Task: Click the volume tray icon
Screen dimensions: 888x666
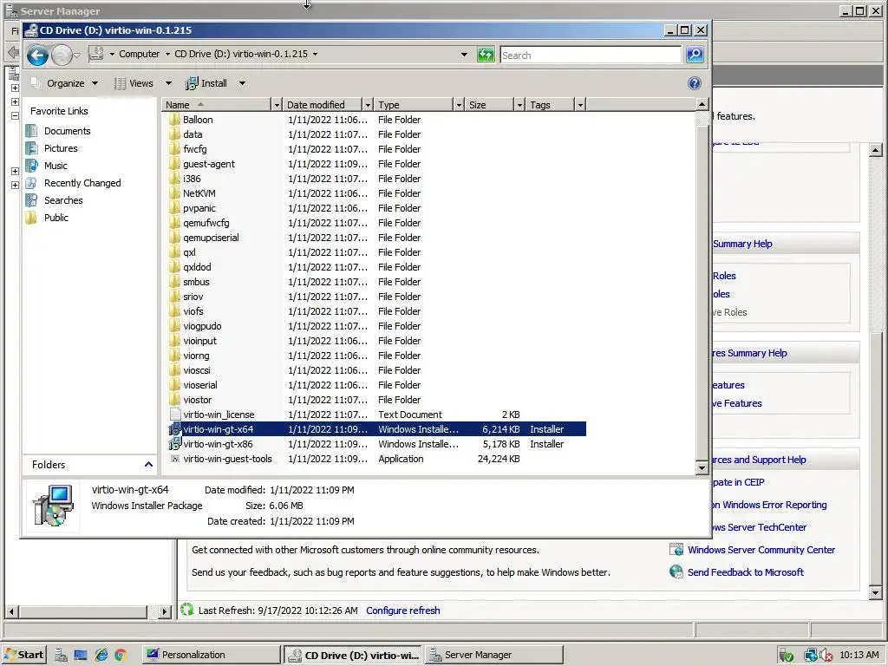Action: (x=826, y=656)
